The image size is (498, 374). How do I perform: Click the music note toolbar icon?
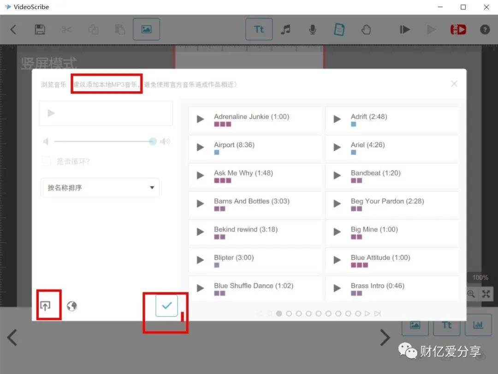[x=285, y=30]
